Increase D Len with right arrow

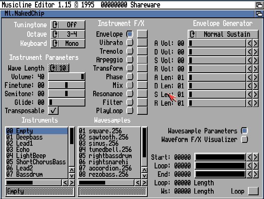point(255,86)
